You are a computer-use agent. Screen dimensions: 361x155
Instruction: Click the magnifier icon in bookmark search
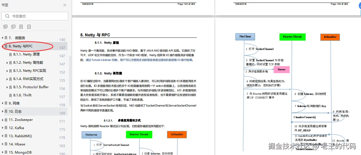point(7,16)
